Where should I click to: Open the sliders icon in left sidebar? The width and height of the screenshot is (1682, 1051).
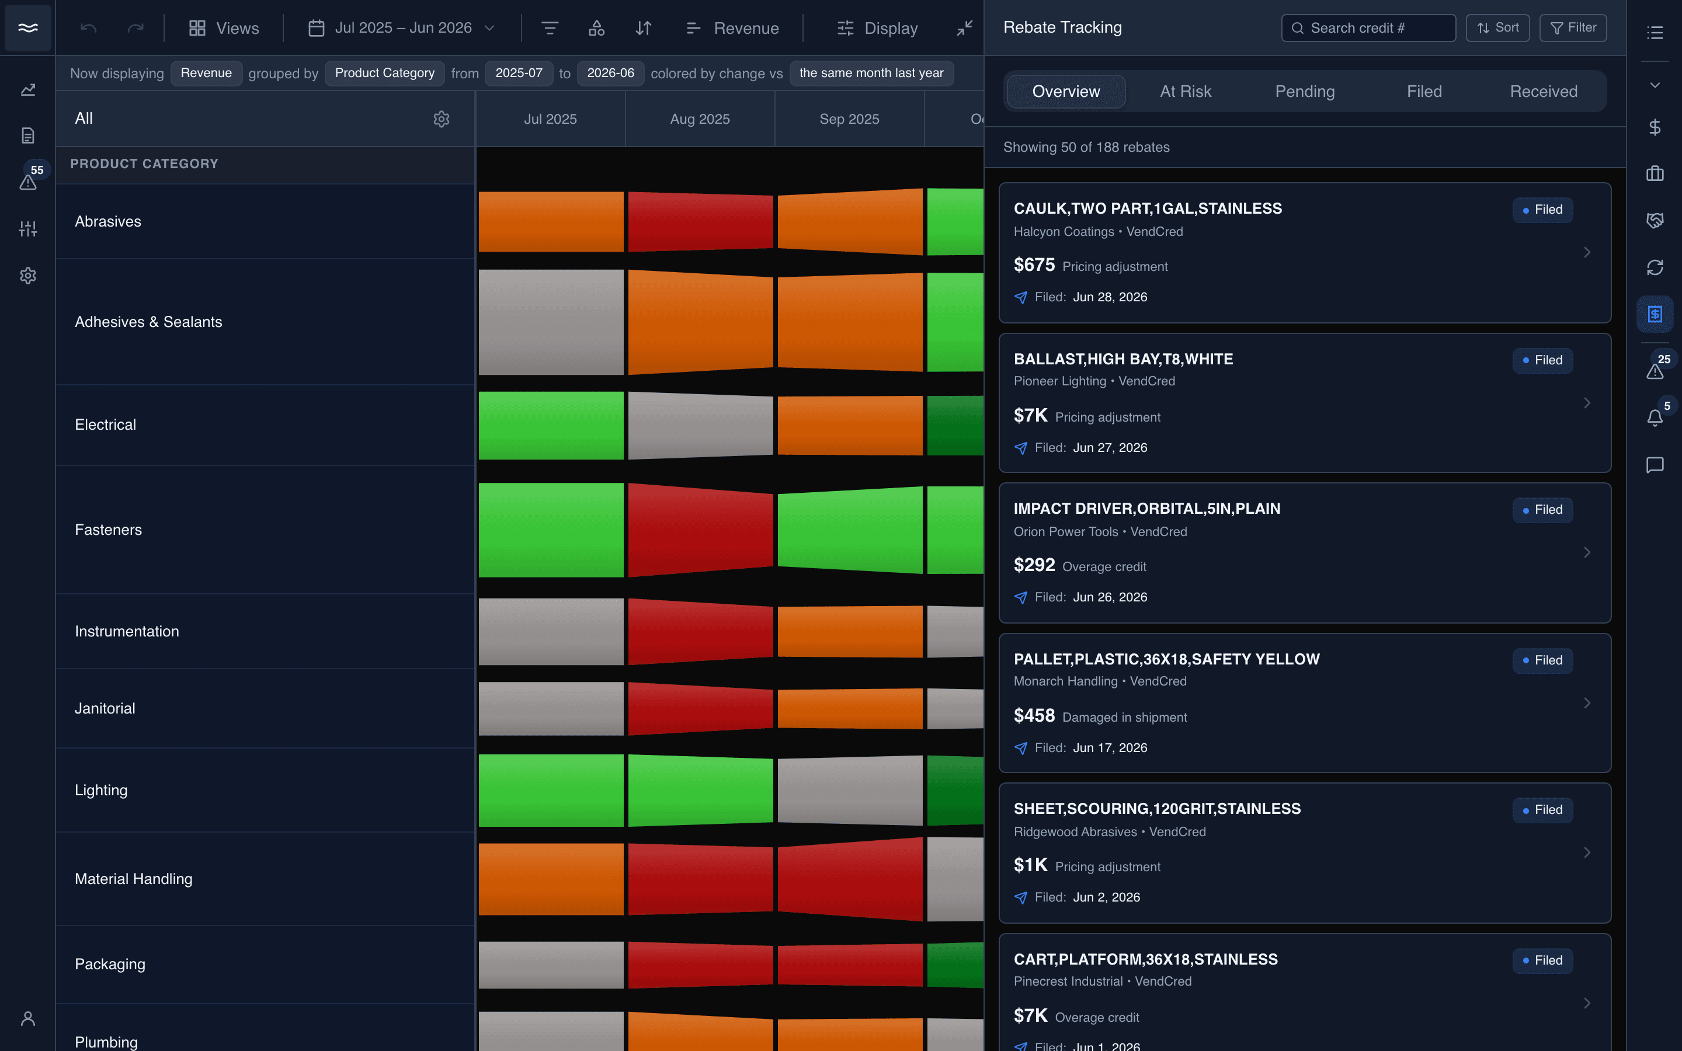point(28,229)
